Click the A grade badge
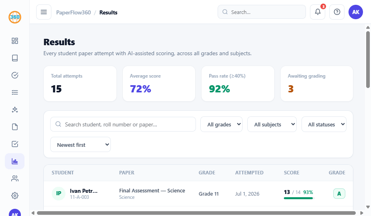This screenshot has width=371, height=216. pos(339,194)
